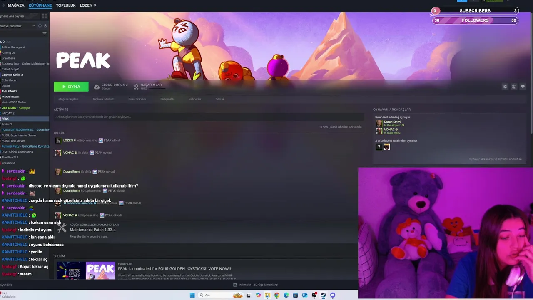Open the game settings gear icon
This screenshot has height=300, width=533.
pyautogui.click(x=505, y=87)
